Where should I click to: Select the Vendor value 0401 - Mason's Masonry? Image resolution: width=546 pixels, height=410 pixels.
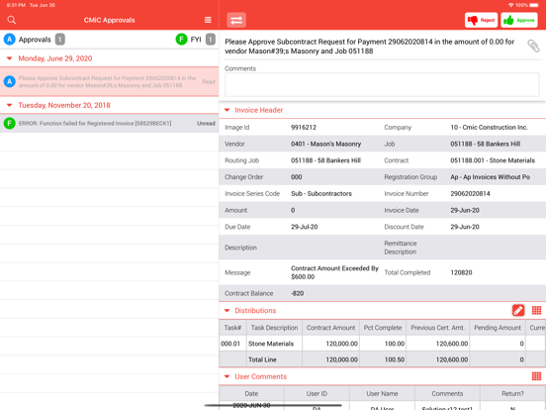point(326,144)
